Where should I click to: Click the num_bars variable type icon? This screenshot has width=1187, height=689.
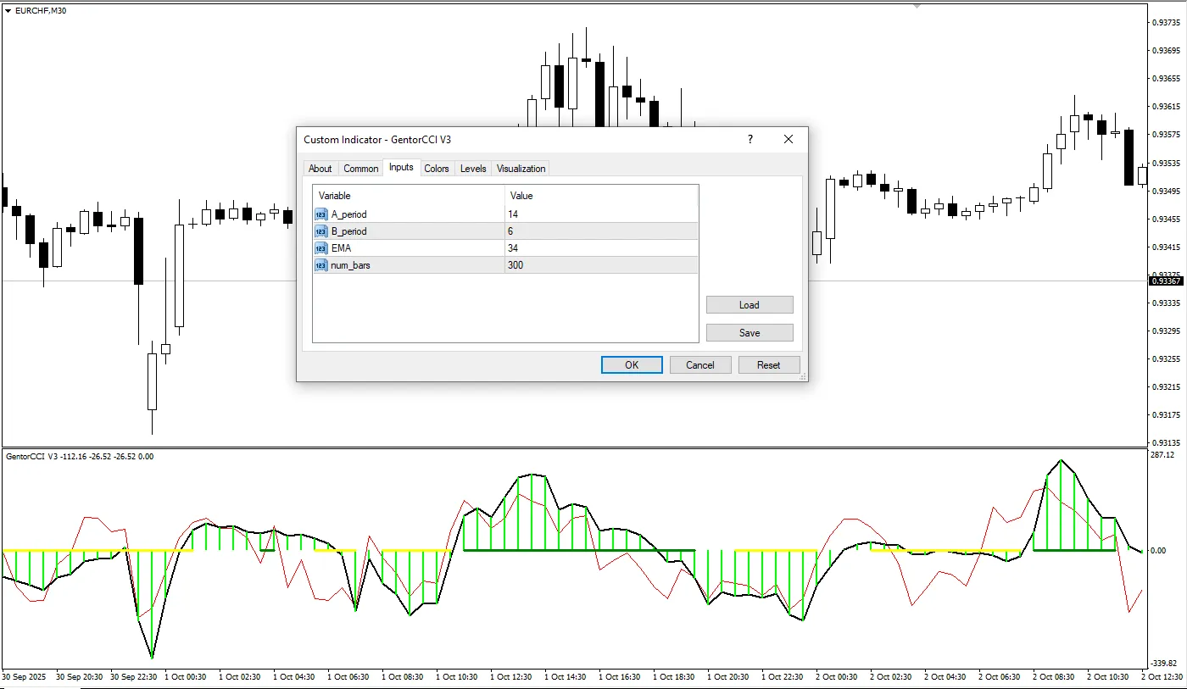pos(320,265)
